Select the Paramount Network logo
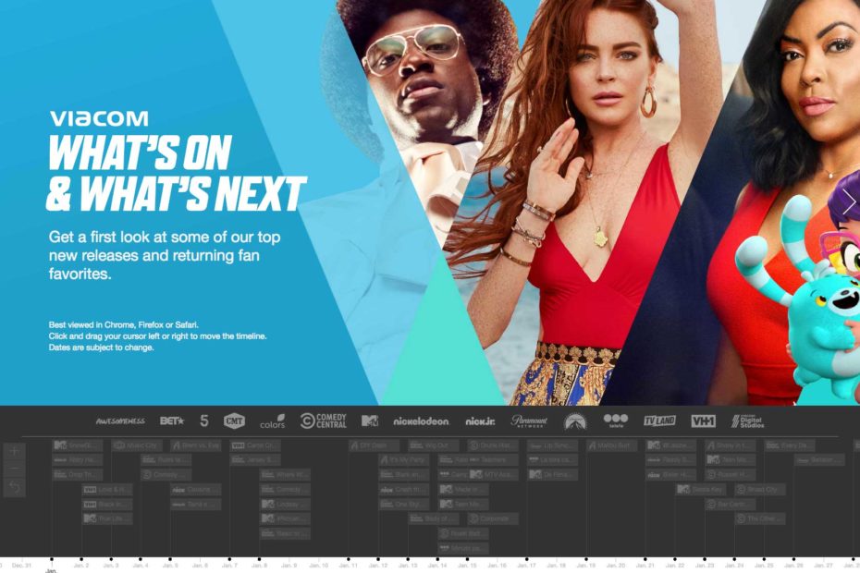This screenshot has height=573, width=860. pyautogui.click(x=529, y=421)
